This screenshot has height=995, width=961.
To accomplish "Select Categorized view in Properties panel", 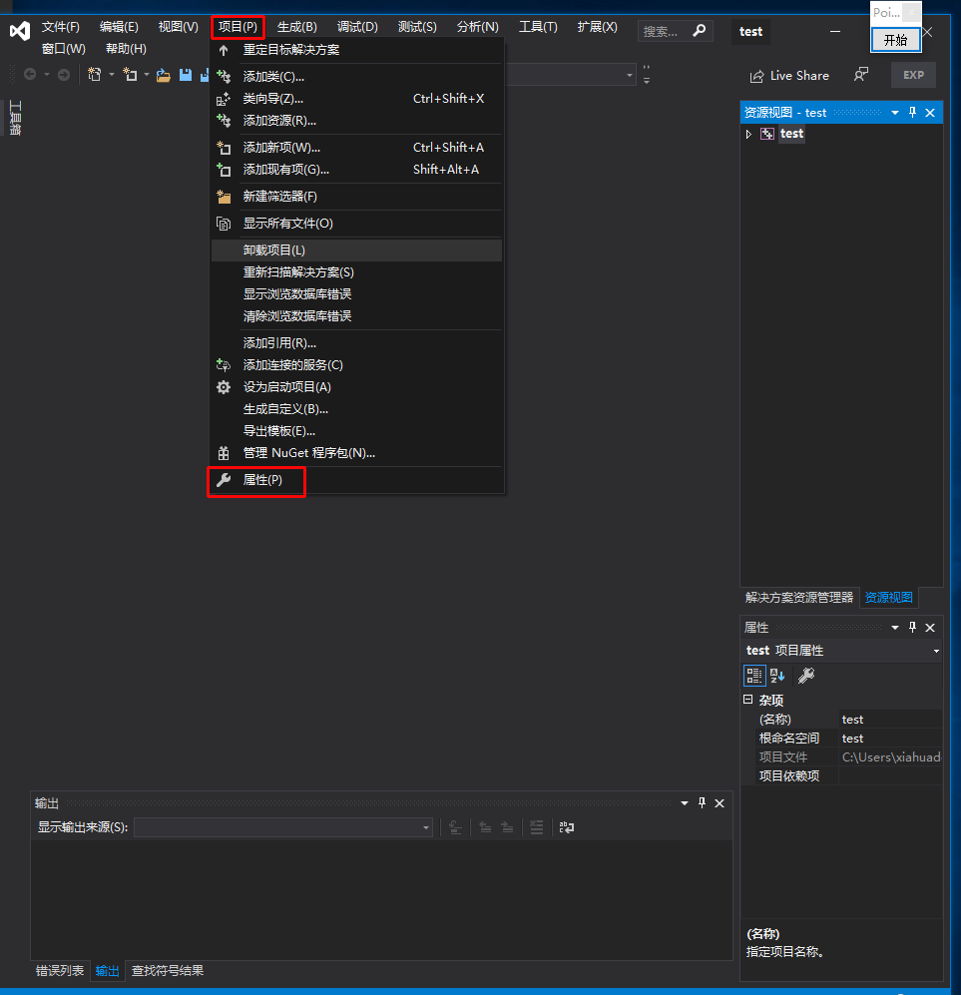I will (754, 675).
